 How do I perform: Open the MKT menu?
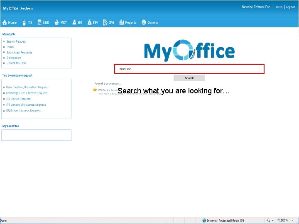point(61,22)
